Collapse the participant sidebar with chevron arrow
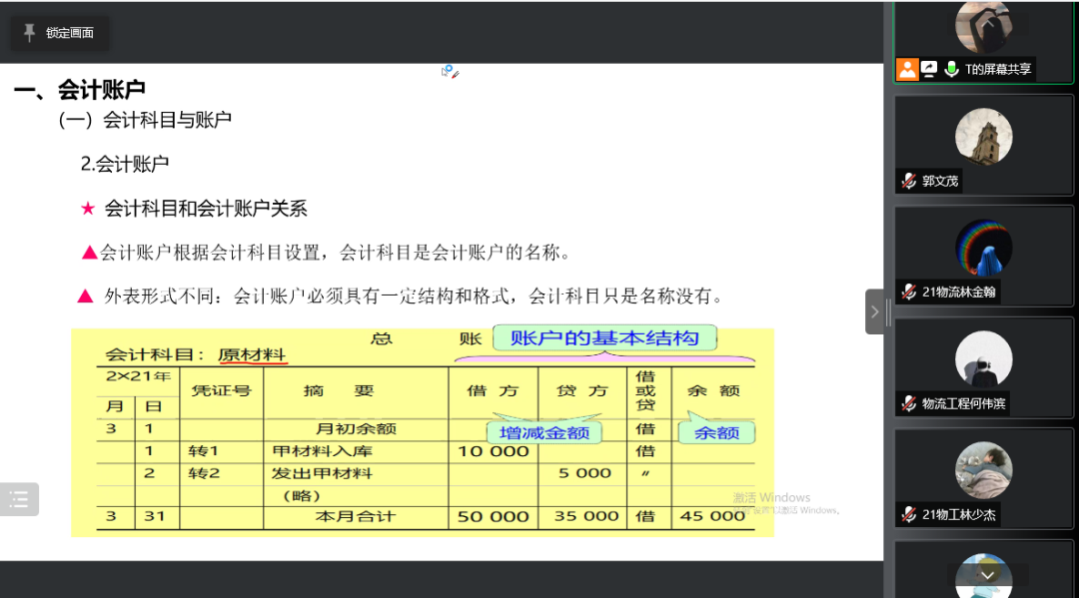Screen dimensions: 1079x598 click(x=874, y=311)
